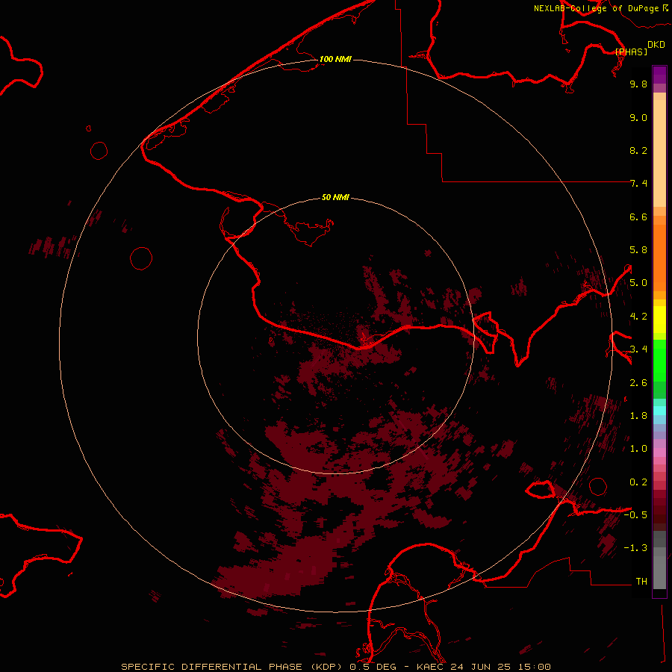Click the SPECIFIC DIFFERENTIAL PHASE (KDP) title text
Viewport: 672px width, 672px height.
[x=232, y=667]
